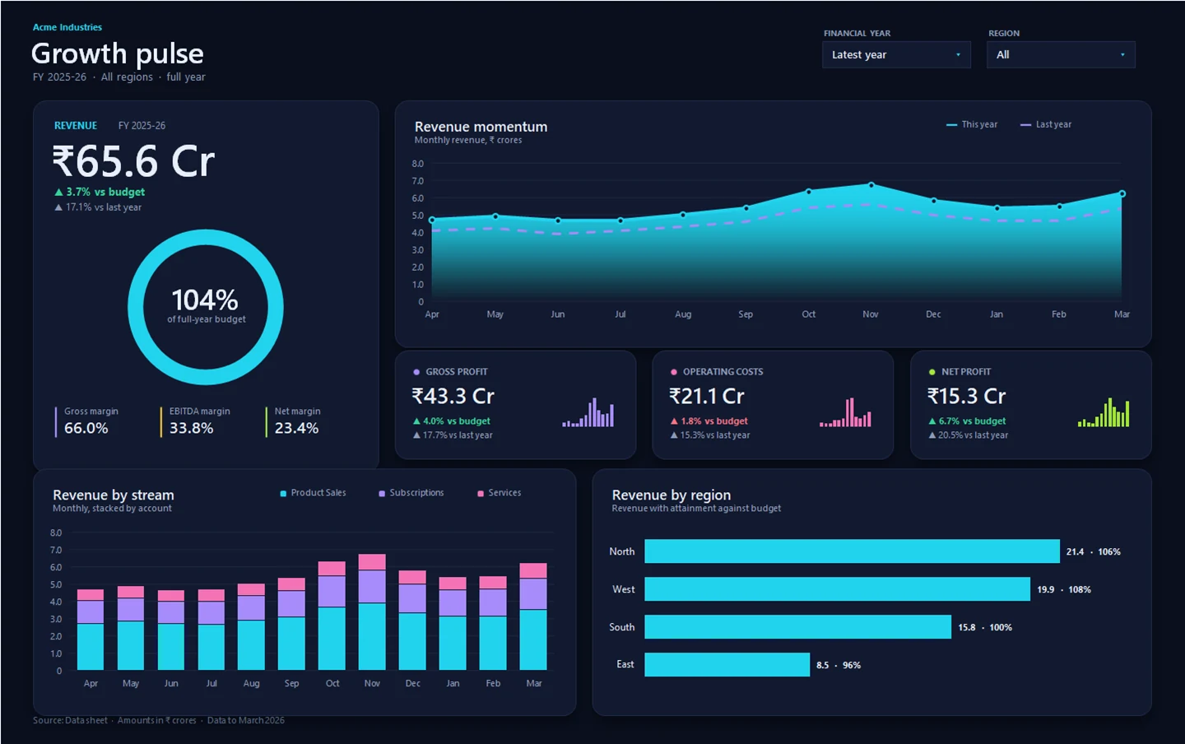Select the North region bar
The image size is (1185, 744).
[x=852, y=551]
